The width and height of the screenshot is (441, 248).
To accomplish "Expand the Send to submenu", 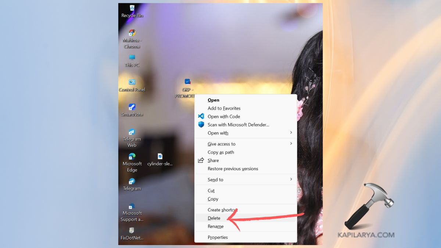I will (215, 179).
